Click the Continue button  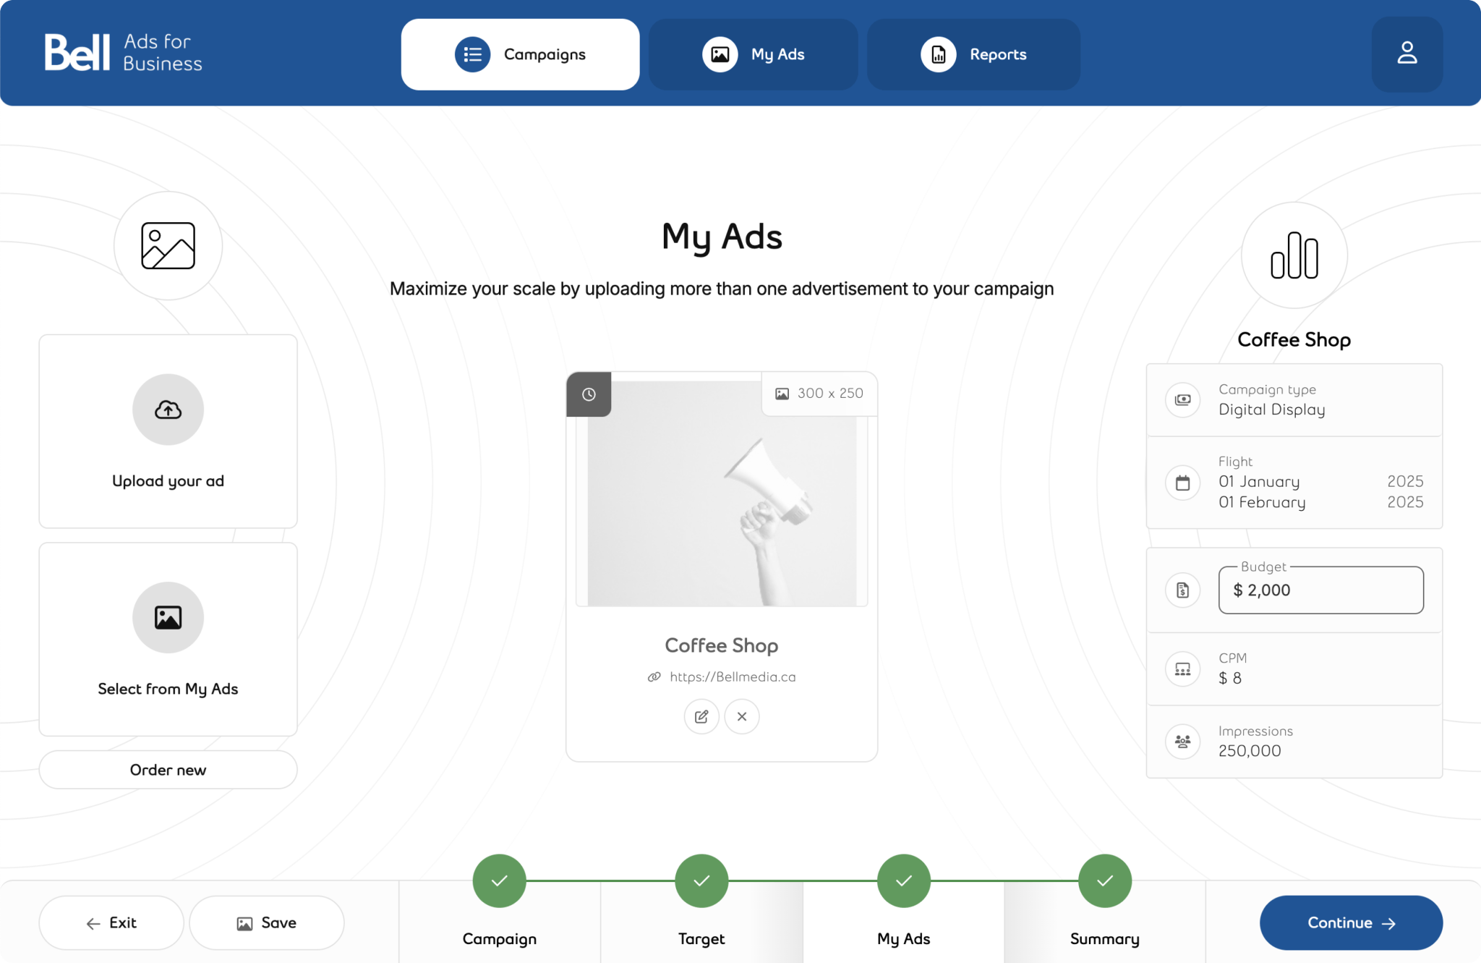(1351, 922)
